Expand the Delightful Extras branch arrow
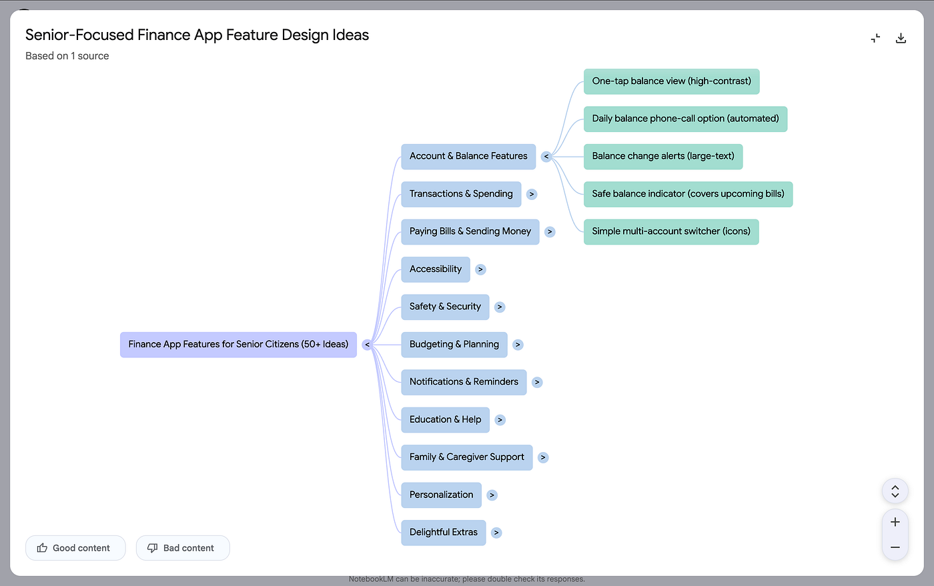934x586 pixels. coord(496,533)
